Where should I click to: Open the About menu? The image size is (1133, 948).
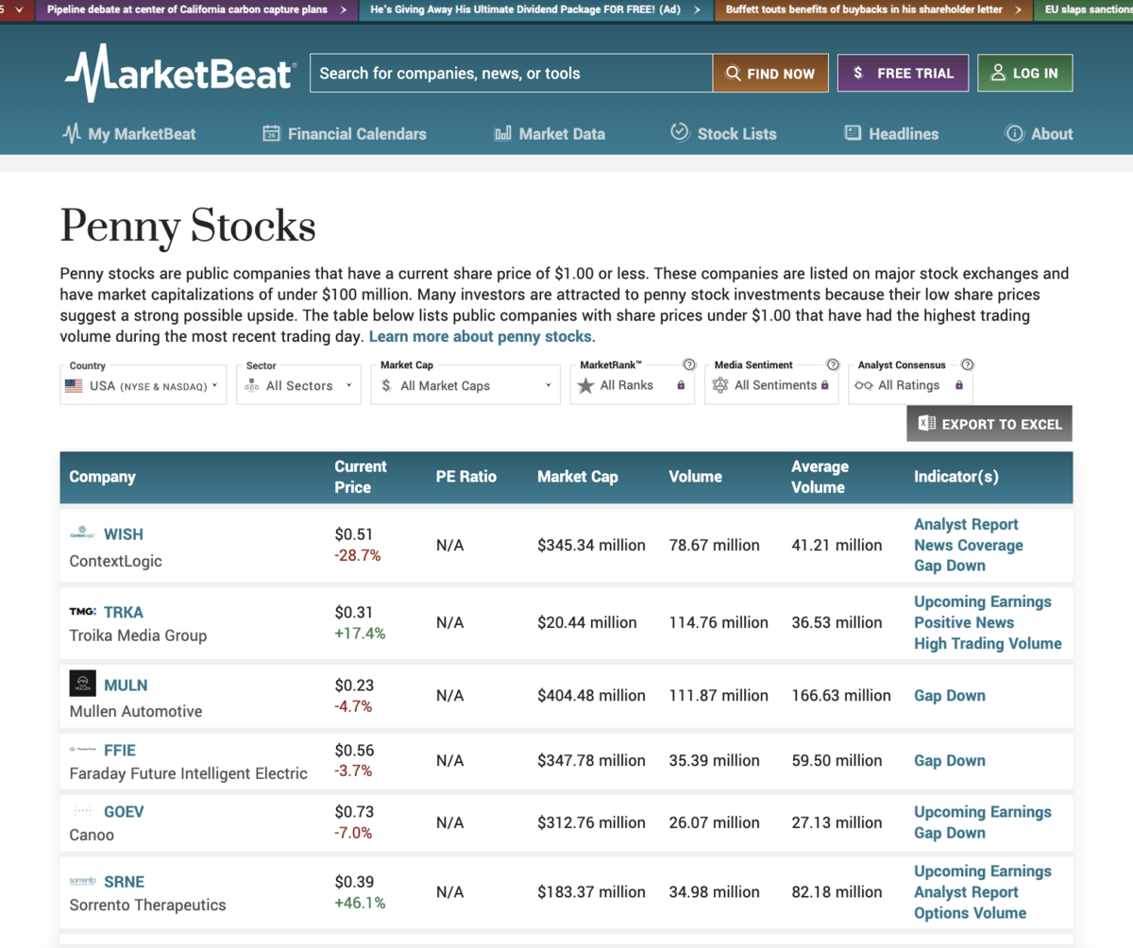(x=1039, y=133)
